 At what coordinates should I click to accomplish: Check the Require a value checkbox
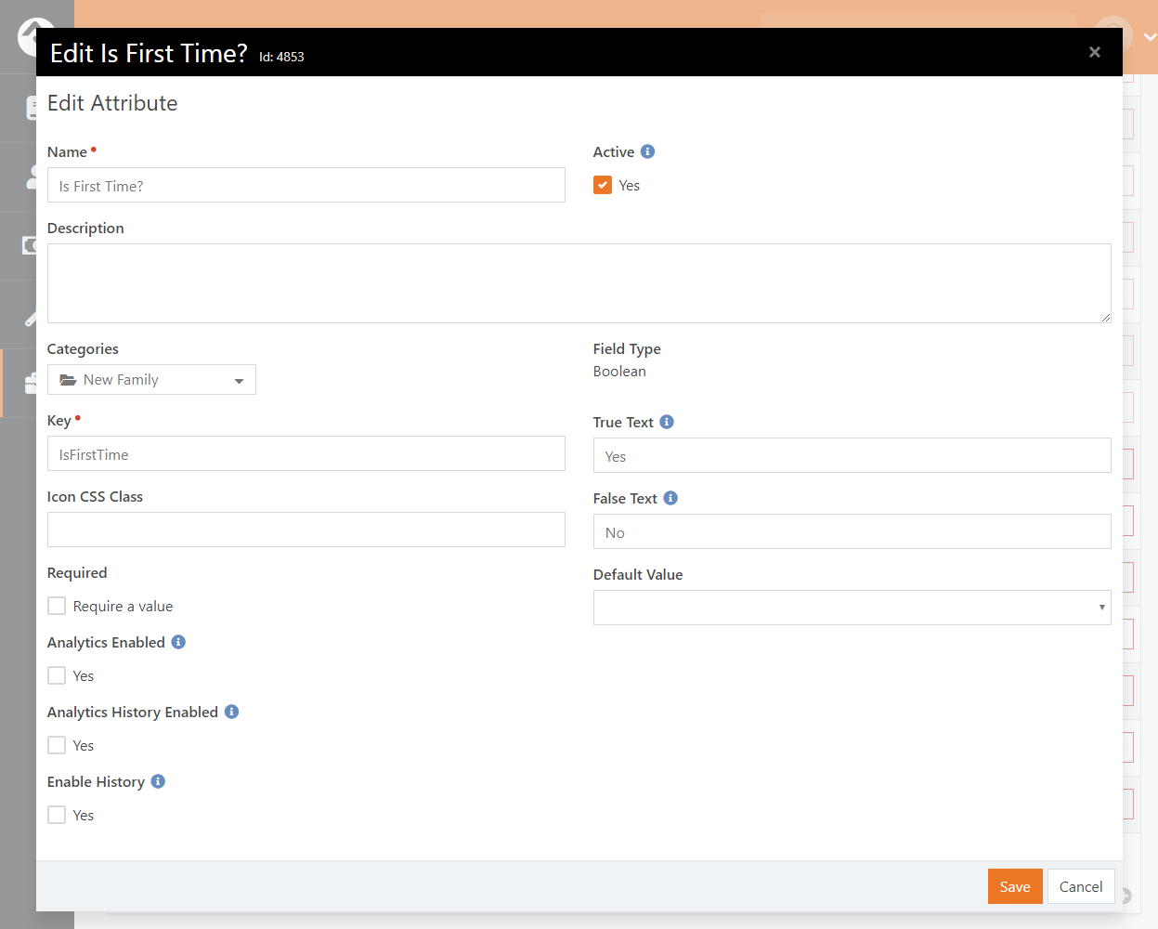pyautogui.click(x=57, y=606)
